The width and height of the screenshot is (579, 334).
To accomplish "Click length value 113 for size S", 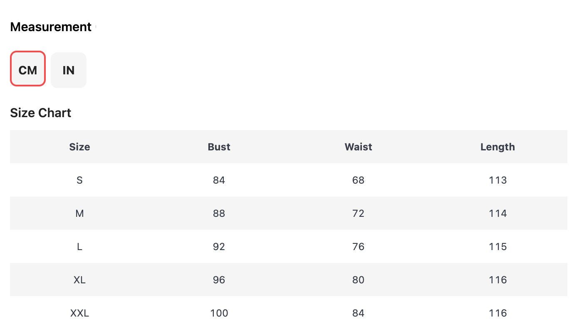I will pyautogui.click(x=497, y=180).
